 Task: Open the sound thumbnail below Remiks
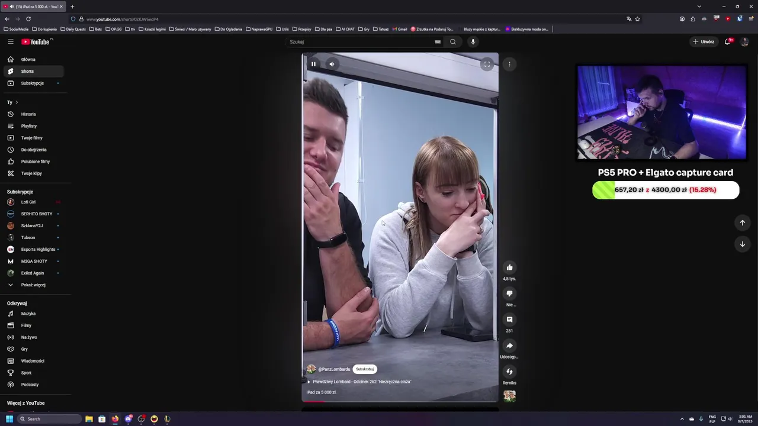pos(509,396)
